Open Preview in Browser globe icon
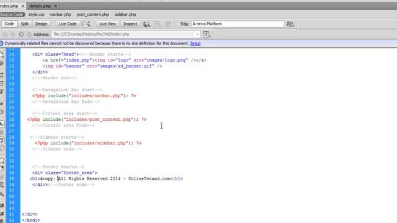Viewport: 397px width, 223px height. pyautogui.click(x=146, y=24)
